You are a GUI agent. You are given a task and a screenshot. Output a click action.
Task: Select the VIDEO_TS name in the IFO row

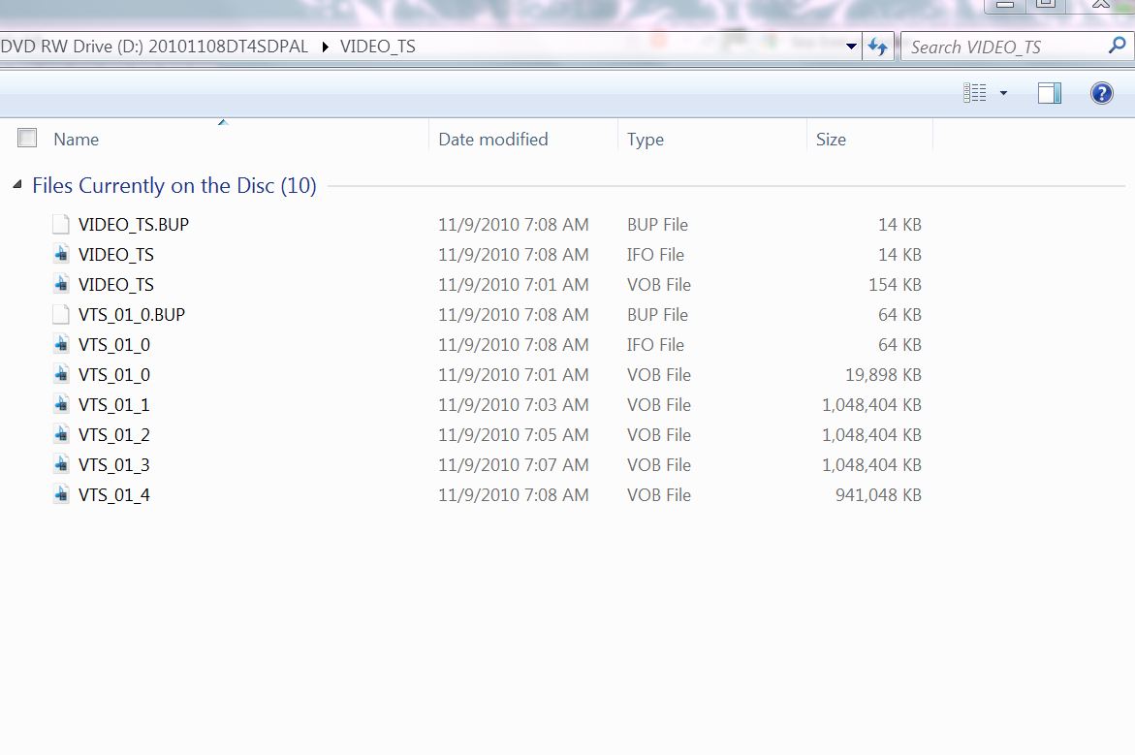point(115,255)
